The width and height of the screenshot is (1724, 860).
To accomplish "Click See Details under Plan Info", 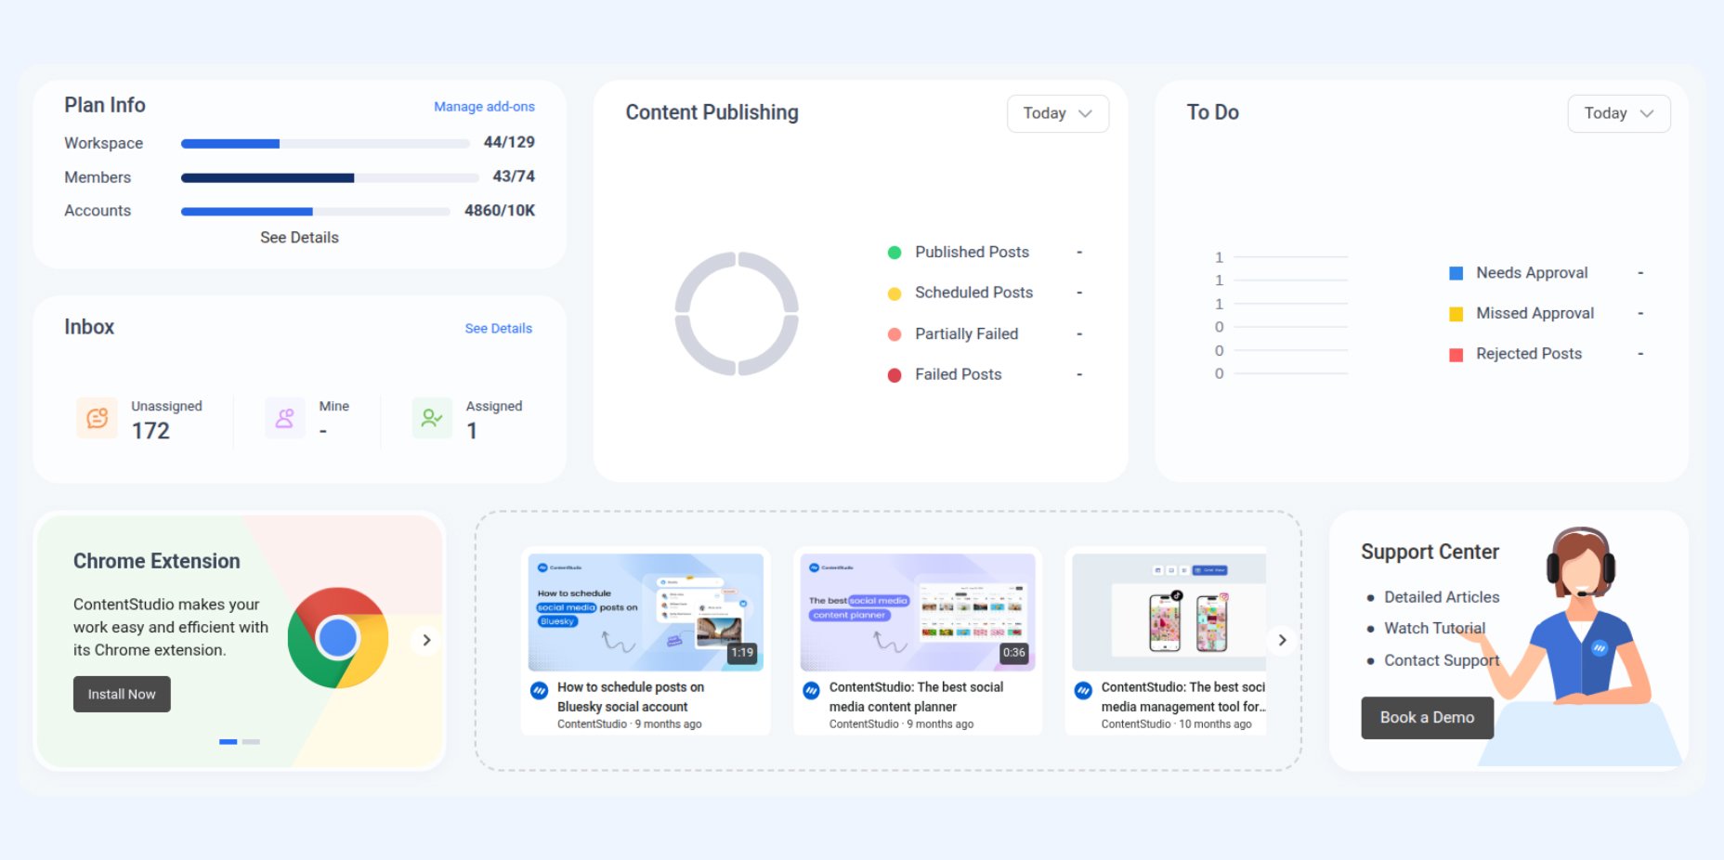I will (298, 238).
